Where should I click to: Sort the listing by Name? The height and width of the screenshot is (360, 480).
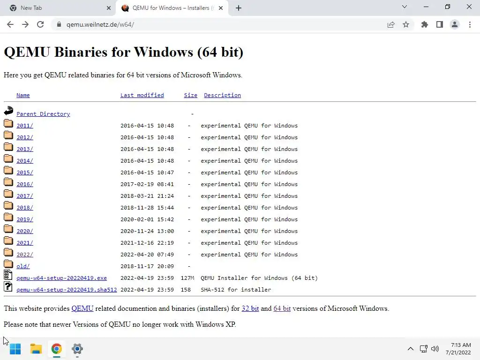(23, 95)
